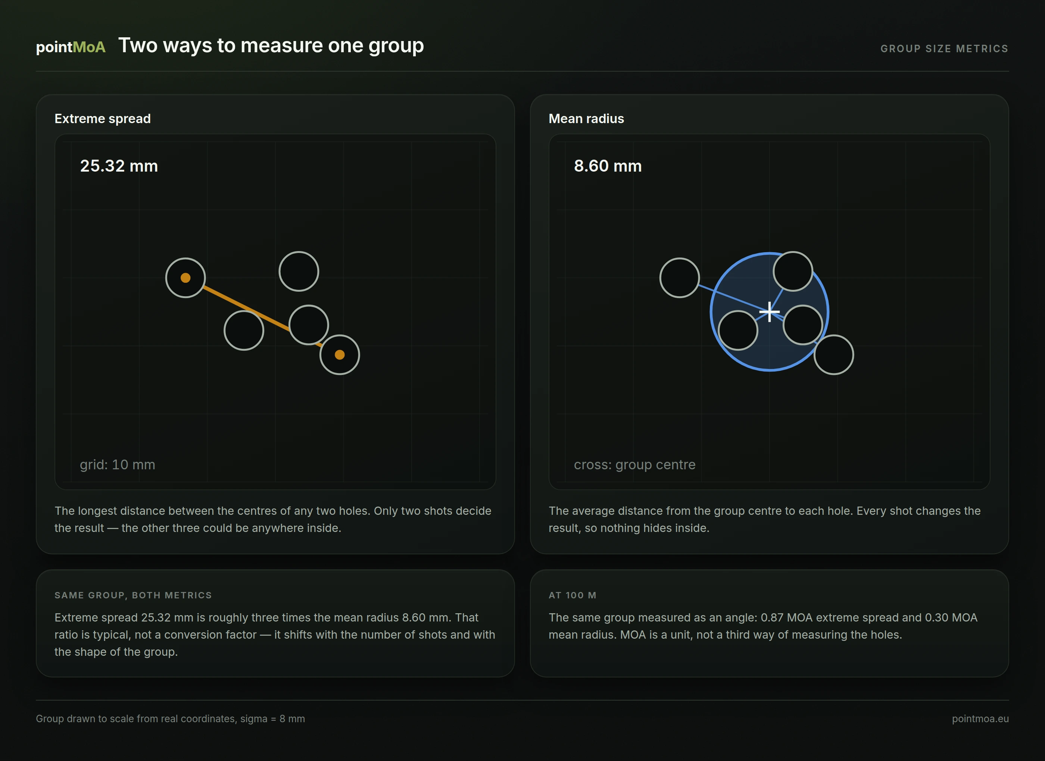Click the top hole in the Extreme spread chart
This screenshot has width=1045, height=761.
tap(299, 271)
